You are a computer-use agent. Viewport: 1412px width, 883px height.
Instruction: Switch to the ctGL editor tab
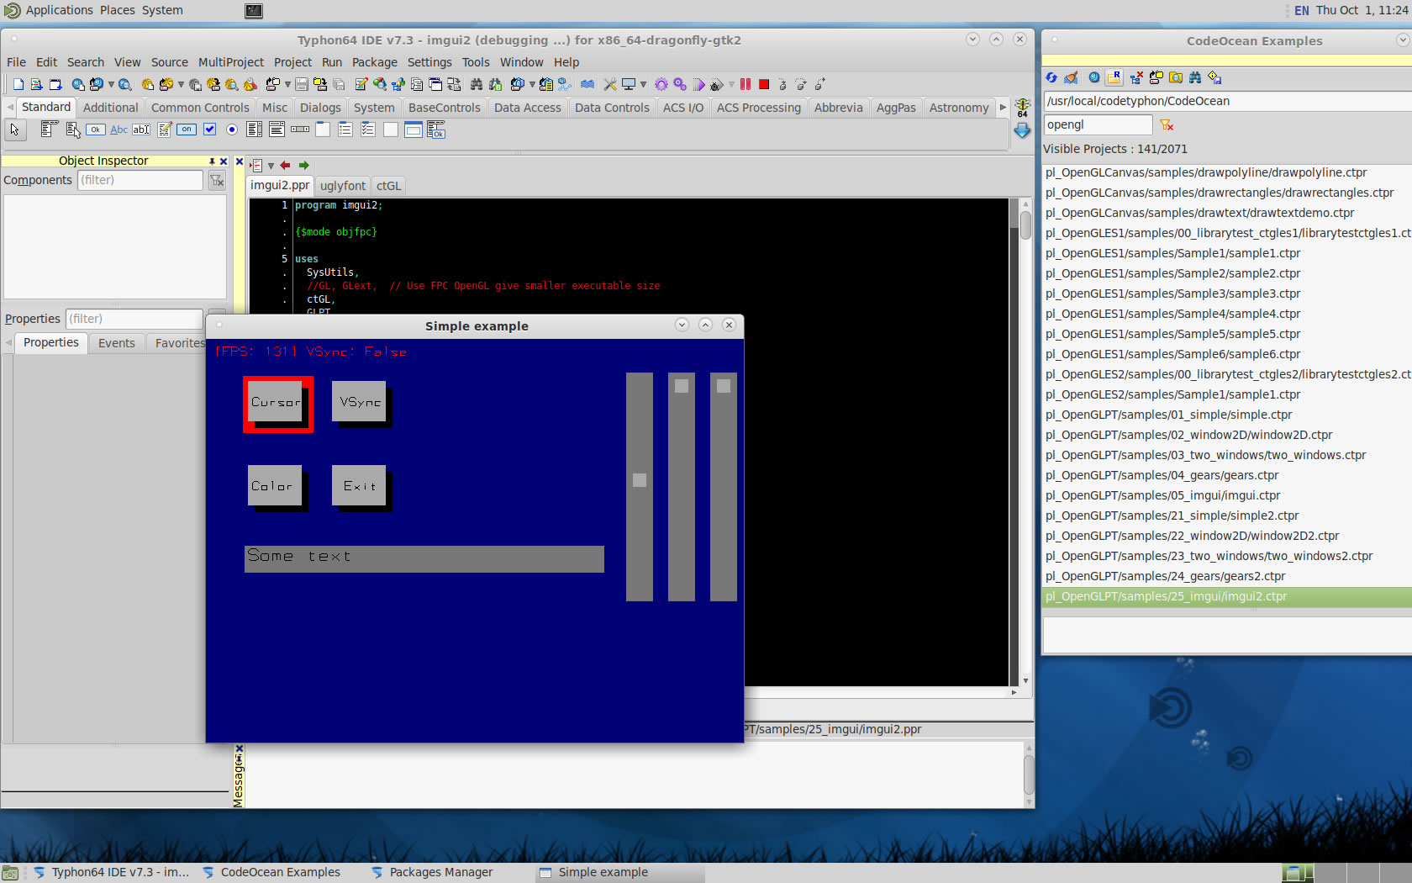pos(388,186)
